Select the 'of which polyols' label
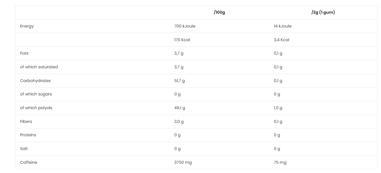The image size is (381, 173). (36, 108)
